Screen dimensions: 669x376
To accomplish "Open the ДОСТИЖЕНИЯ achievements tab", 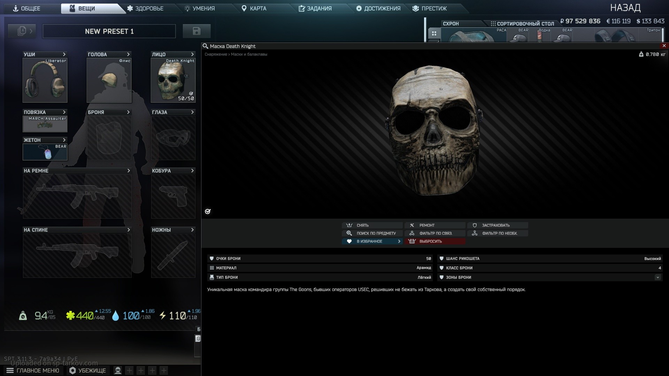I will click(x=378, y=8).
